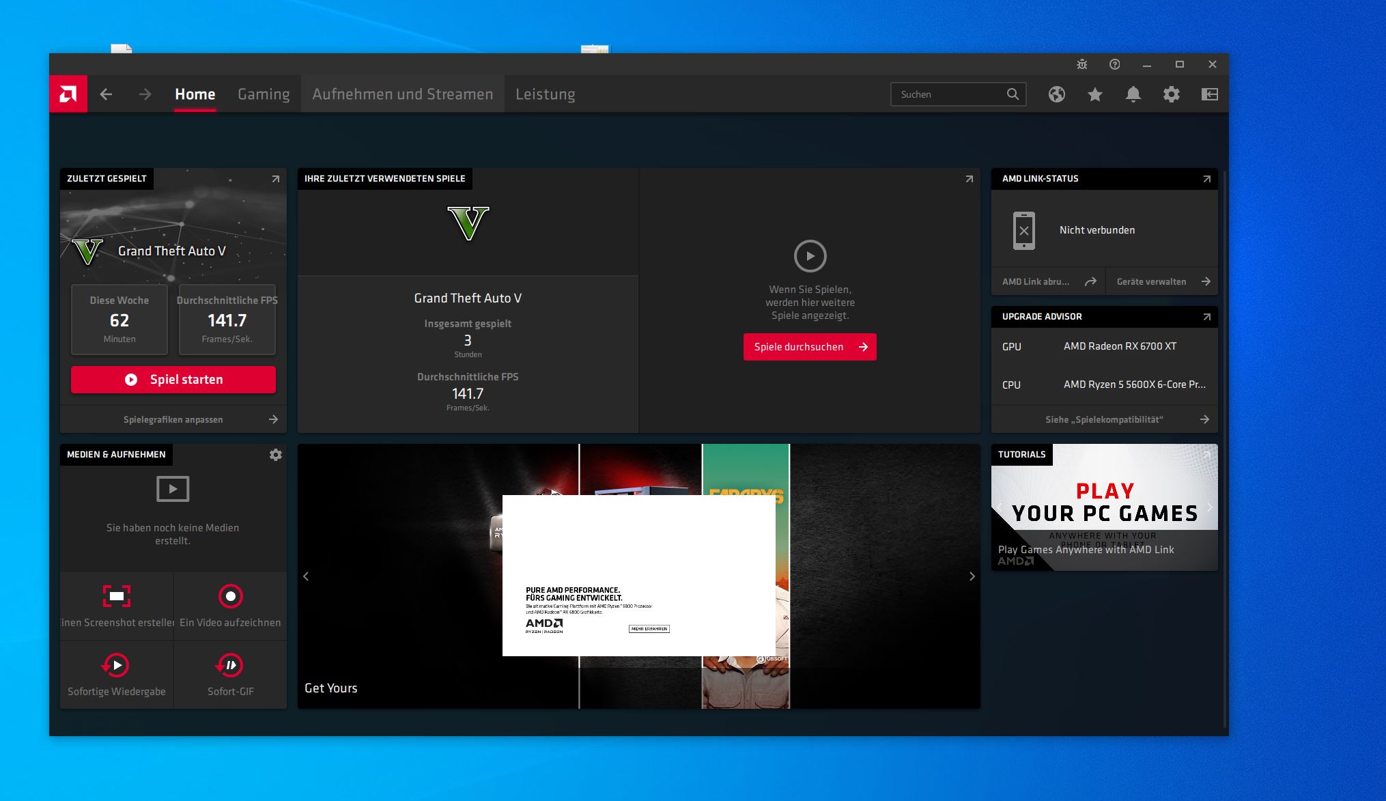The width and height of the screenshot is (1386, 801).
Task: Toggle sidebar panel icon at top right
Action: tap(1209, 94)
